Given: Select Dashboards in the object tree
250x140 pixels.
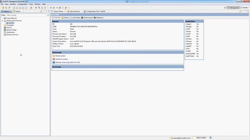Looking at the screenshot, I should point(11,32).
